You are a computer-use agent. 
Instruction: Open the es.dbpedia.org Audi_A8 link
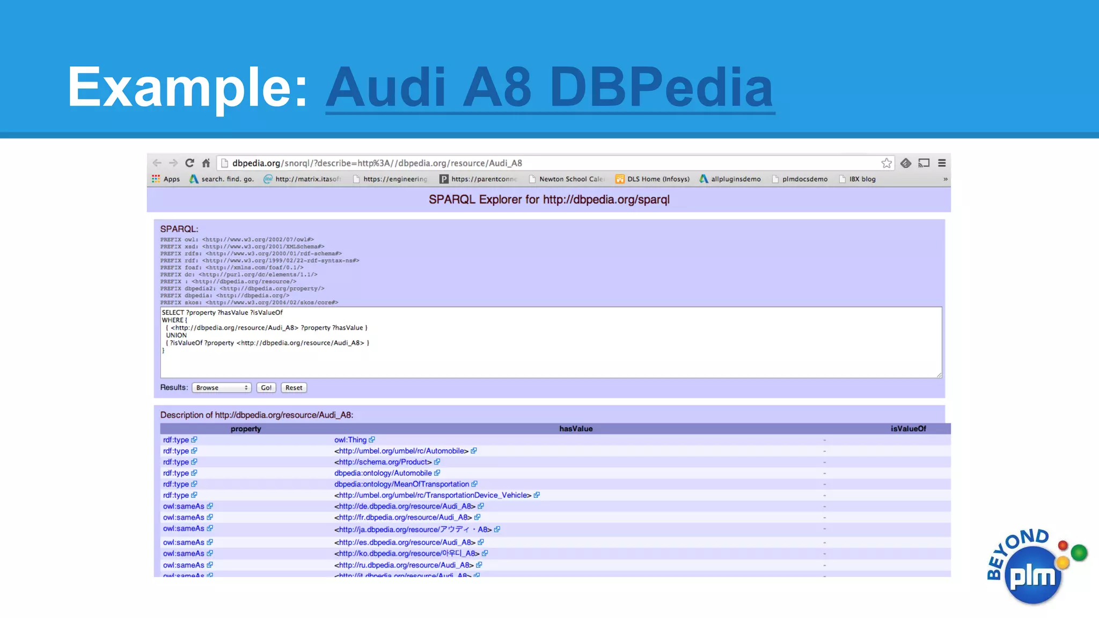405,542
